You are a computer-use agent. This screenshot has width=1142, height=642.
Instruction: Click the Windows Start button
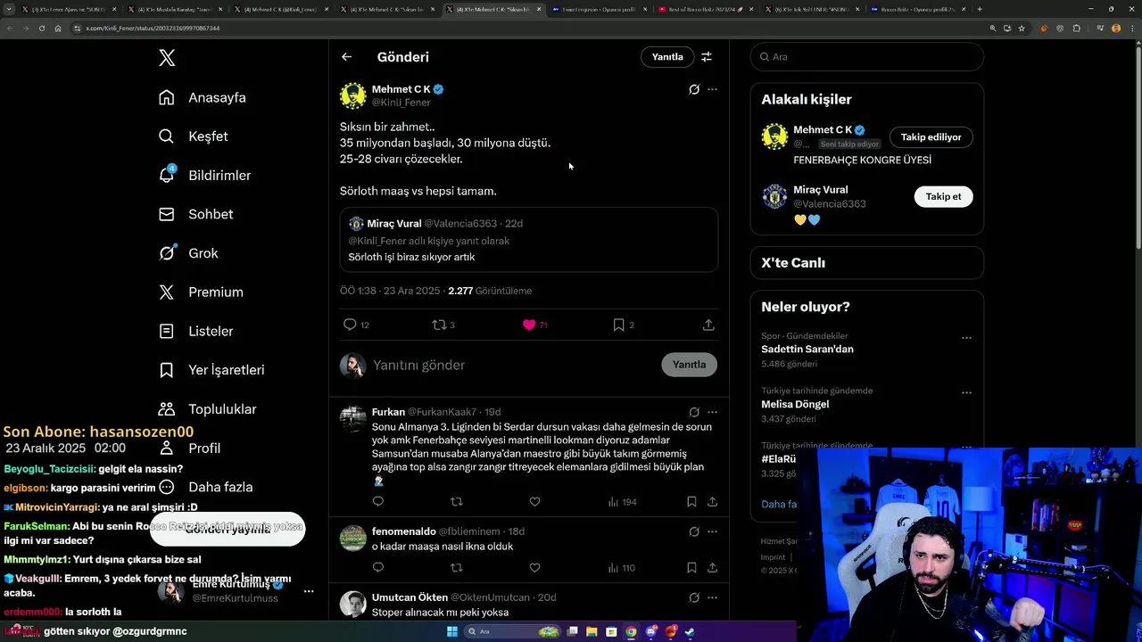pyautogui.click(x=452, y=631)
